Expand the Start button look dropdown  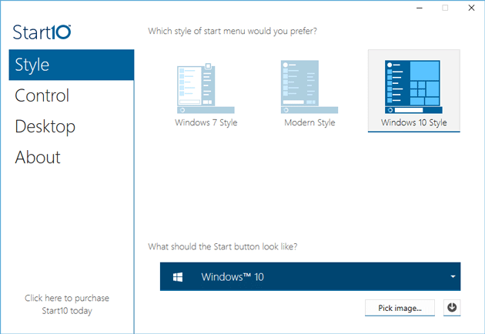point(310,276)
